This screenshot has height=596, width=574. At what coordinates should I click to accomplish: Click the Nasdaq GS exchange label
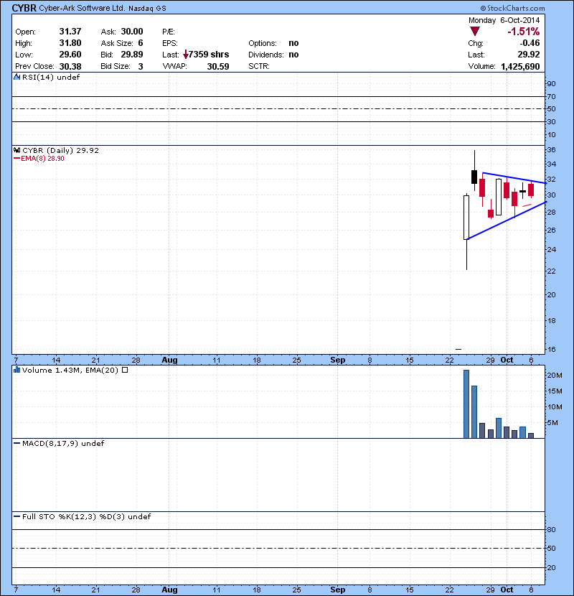point(147,9)
